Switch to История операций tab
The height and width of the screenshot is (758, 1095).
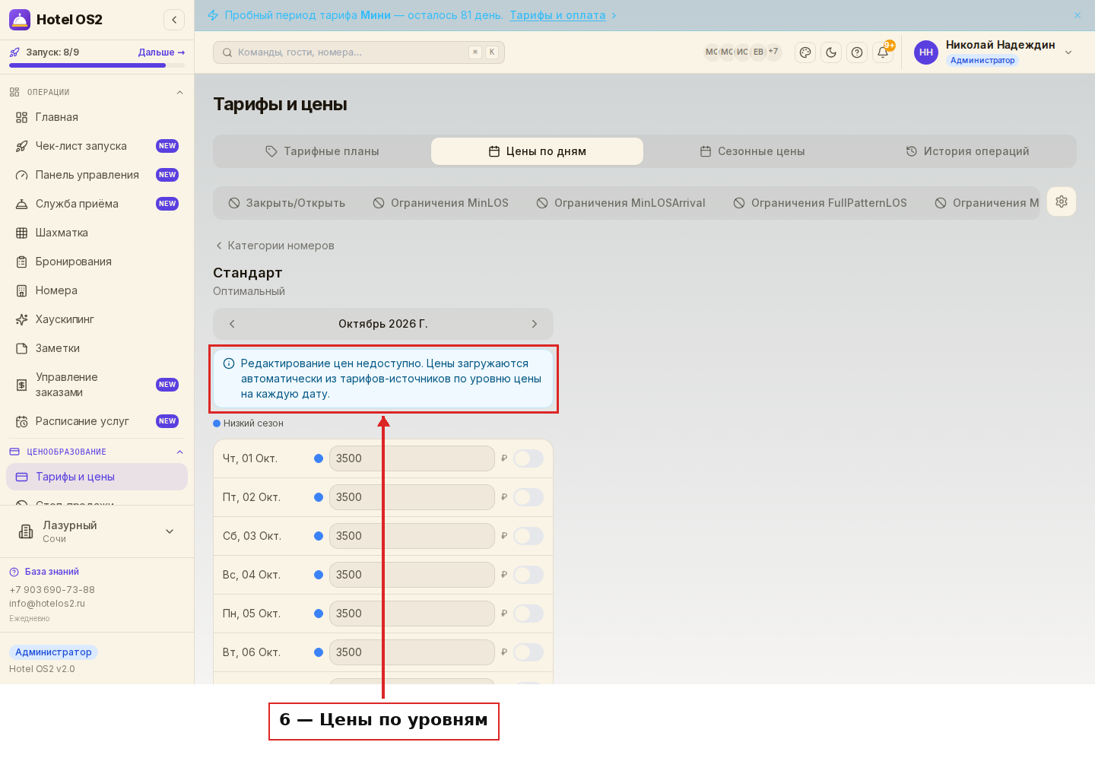click(x=967, y=151)
